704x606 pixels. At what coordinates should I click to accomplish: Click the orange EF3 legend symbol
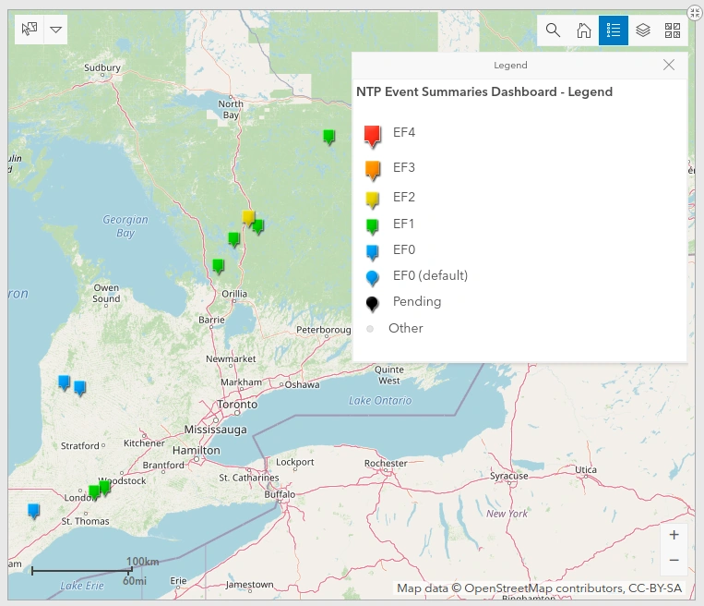[x=373, y=170]
